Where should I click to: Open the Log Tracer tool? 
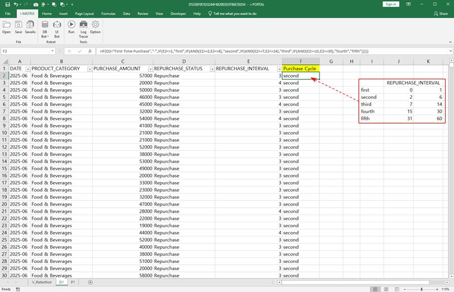83,27
